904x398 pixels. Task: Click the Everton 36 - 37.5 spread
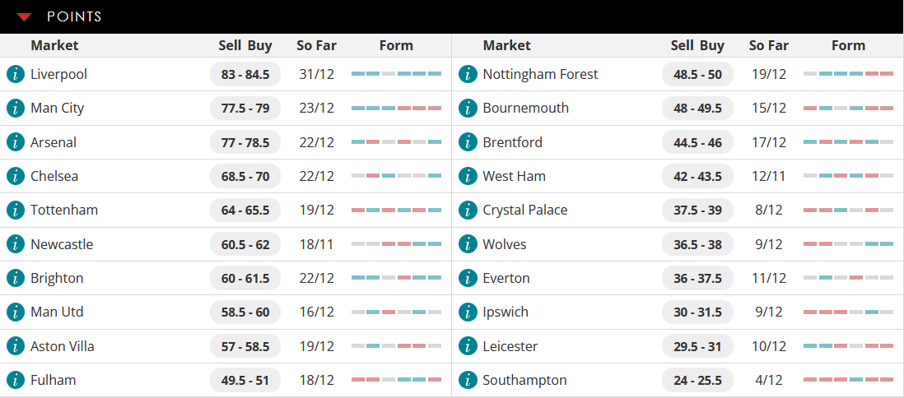[x=697, y=278]
